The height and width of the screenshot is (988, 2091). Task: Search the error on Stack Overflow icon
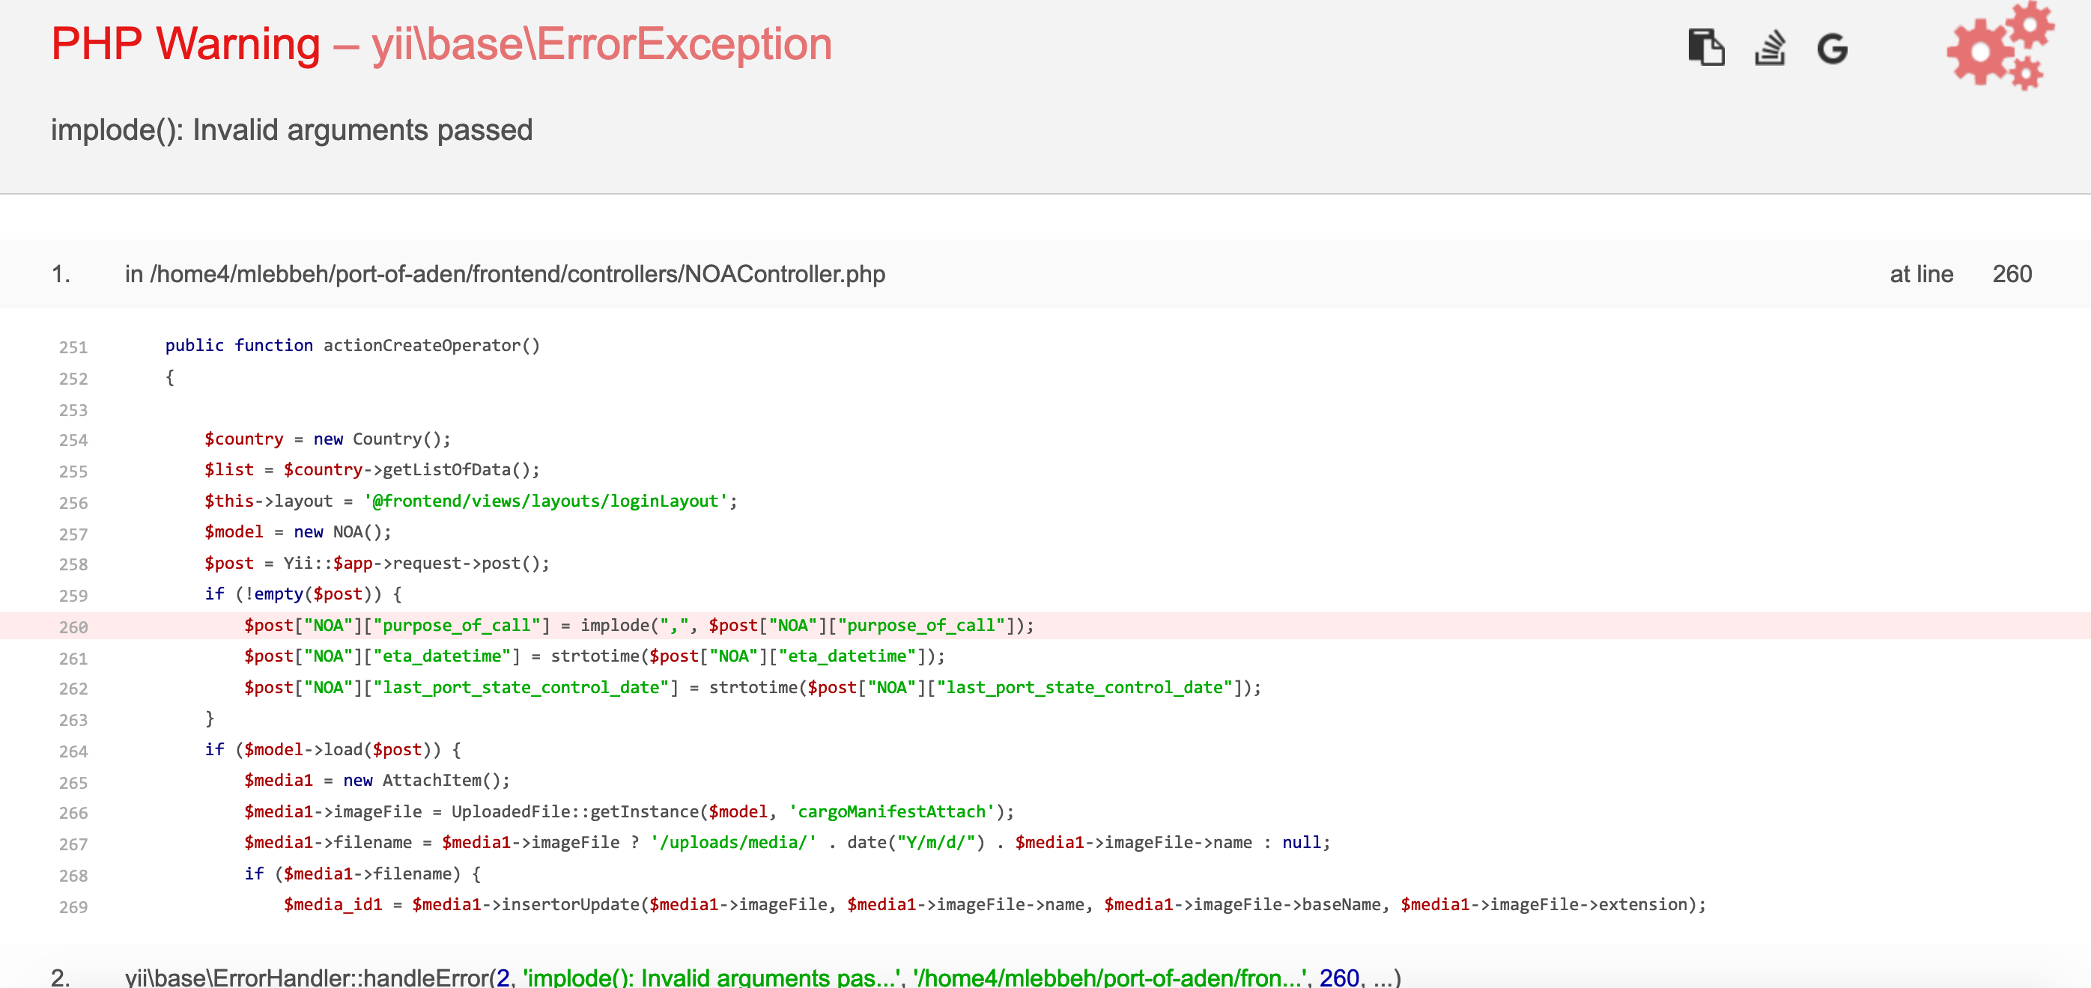coord(1770,48)
